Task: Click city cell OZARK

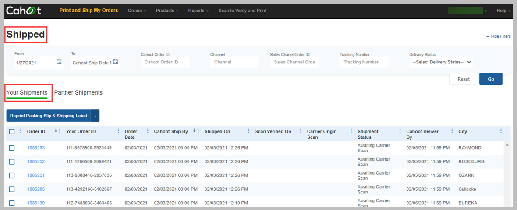Action: click(x=466, y=175)
